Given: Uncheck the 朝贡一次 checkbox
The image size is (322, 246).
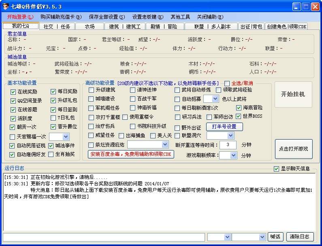Looking at the screenshot, I should tap(12, 127).
